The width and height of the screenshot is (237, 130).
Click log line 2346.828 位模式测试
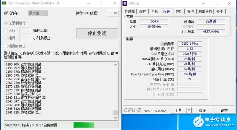pyautogui.click(x=23, y=112)
